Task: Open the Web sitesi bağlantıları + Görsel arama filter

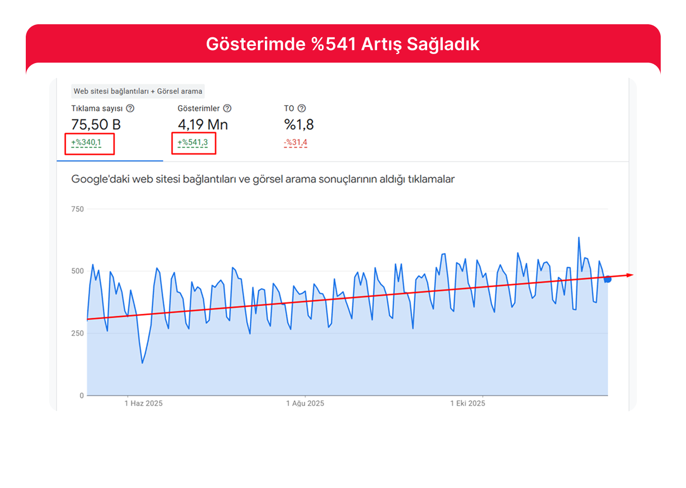Action: [x=138, y=91]
